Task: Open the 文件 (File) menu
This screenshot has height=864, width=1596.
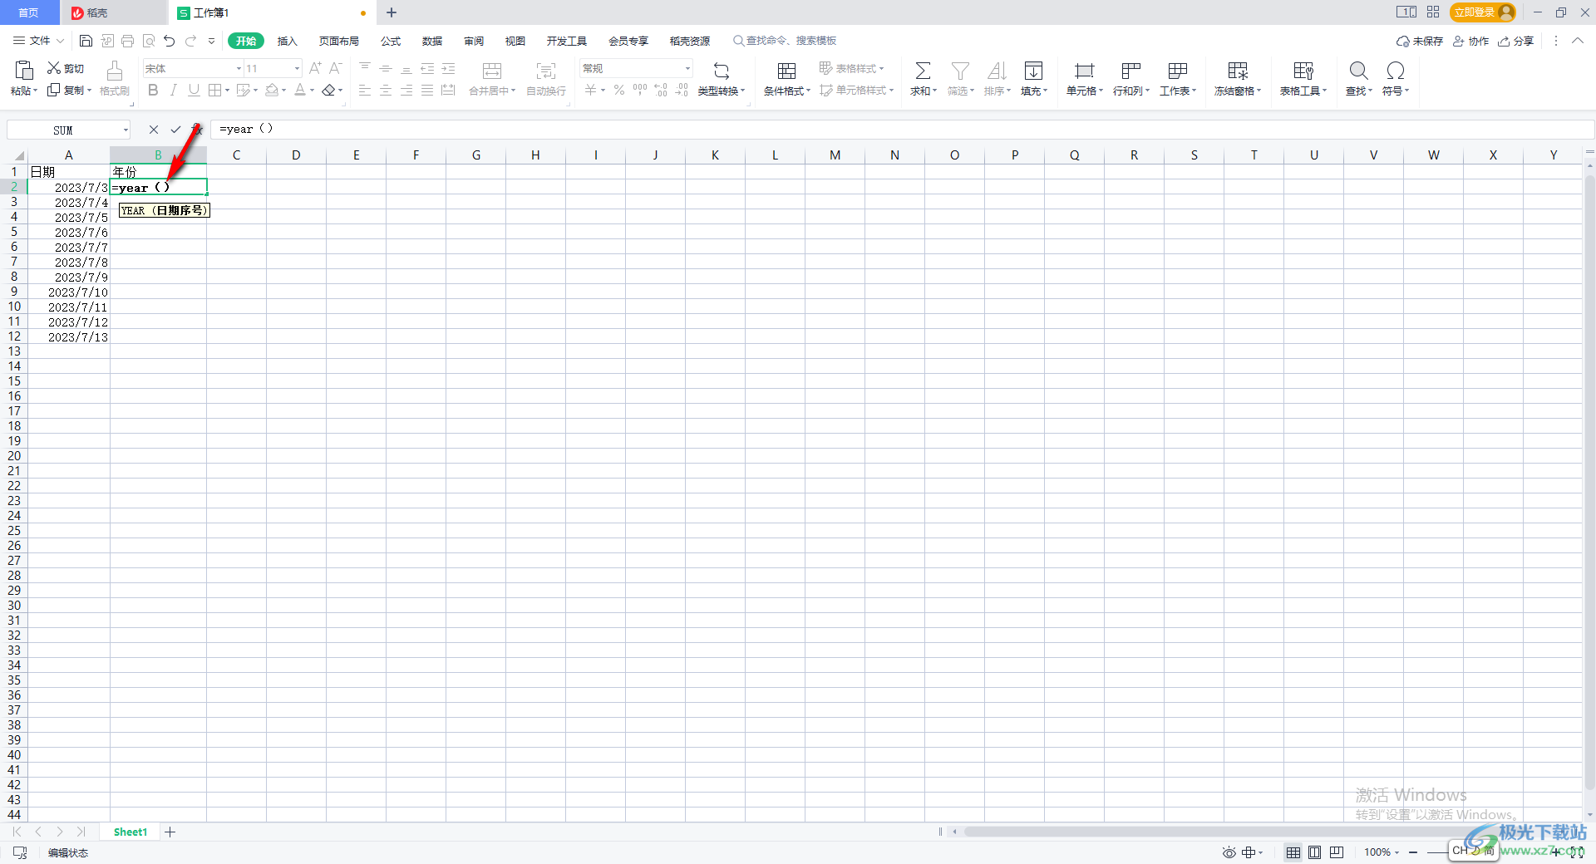Action: [38, 41]
